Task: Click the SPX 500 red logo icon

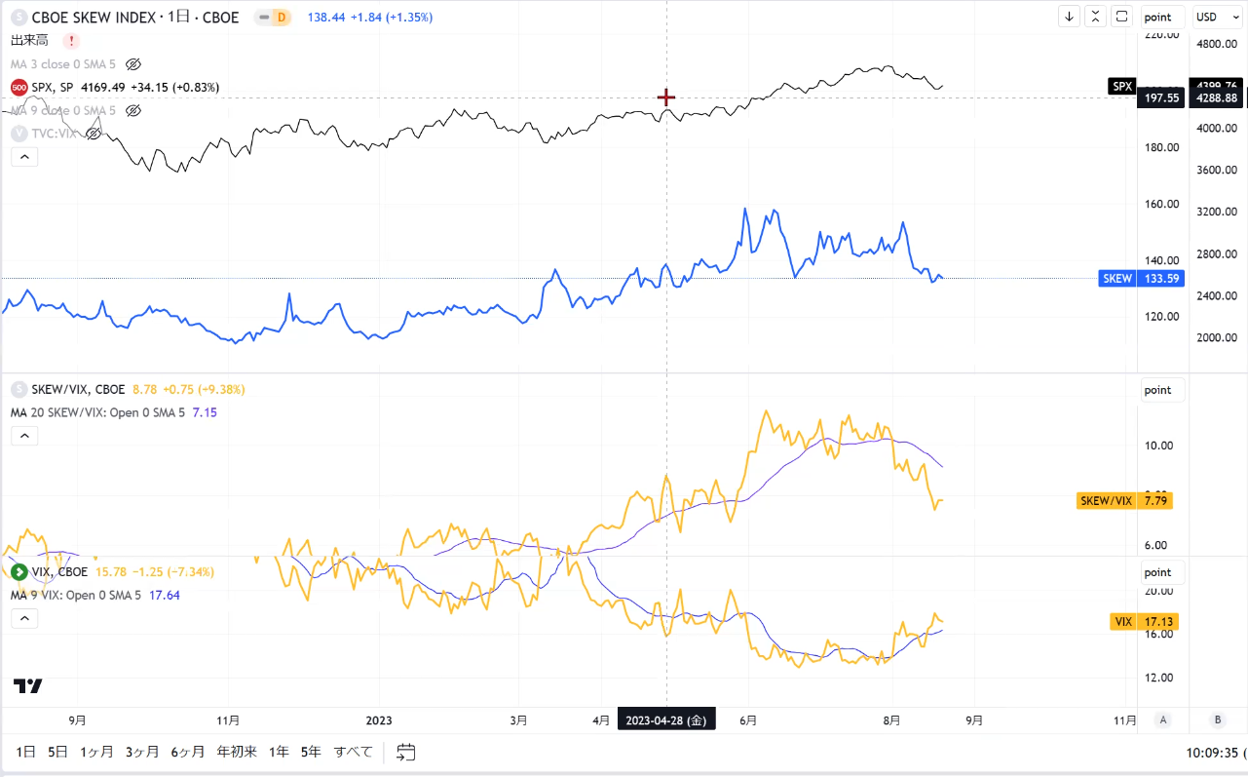Action: (19, 88)
